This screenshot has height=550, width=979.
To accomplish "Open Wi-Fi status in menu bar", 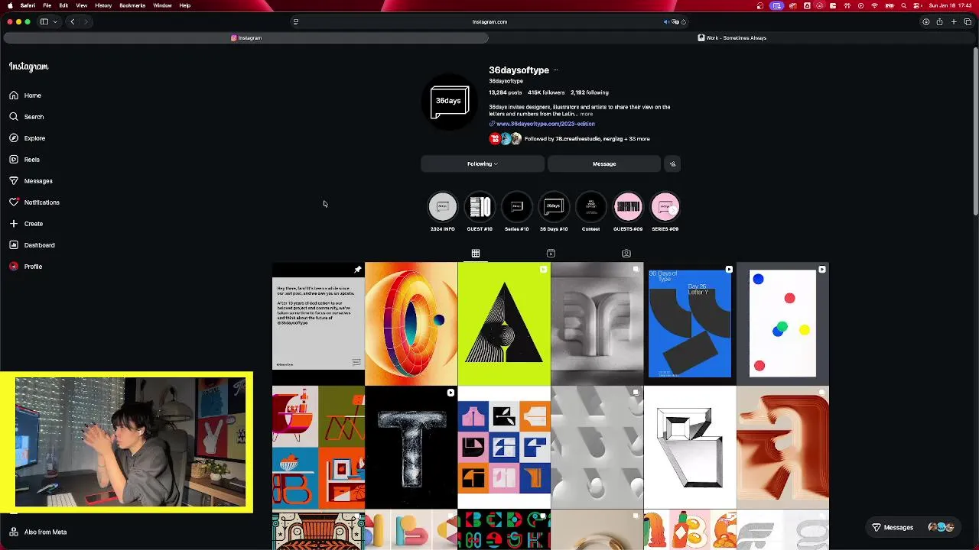I will (874, 5).
